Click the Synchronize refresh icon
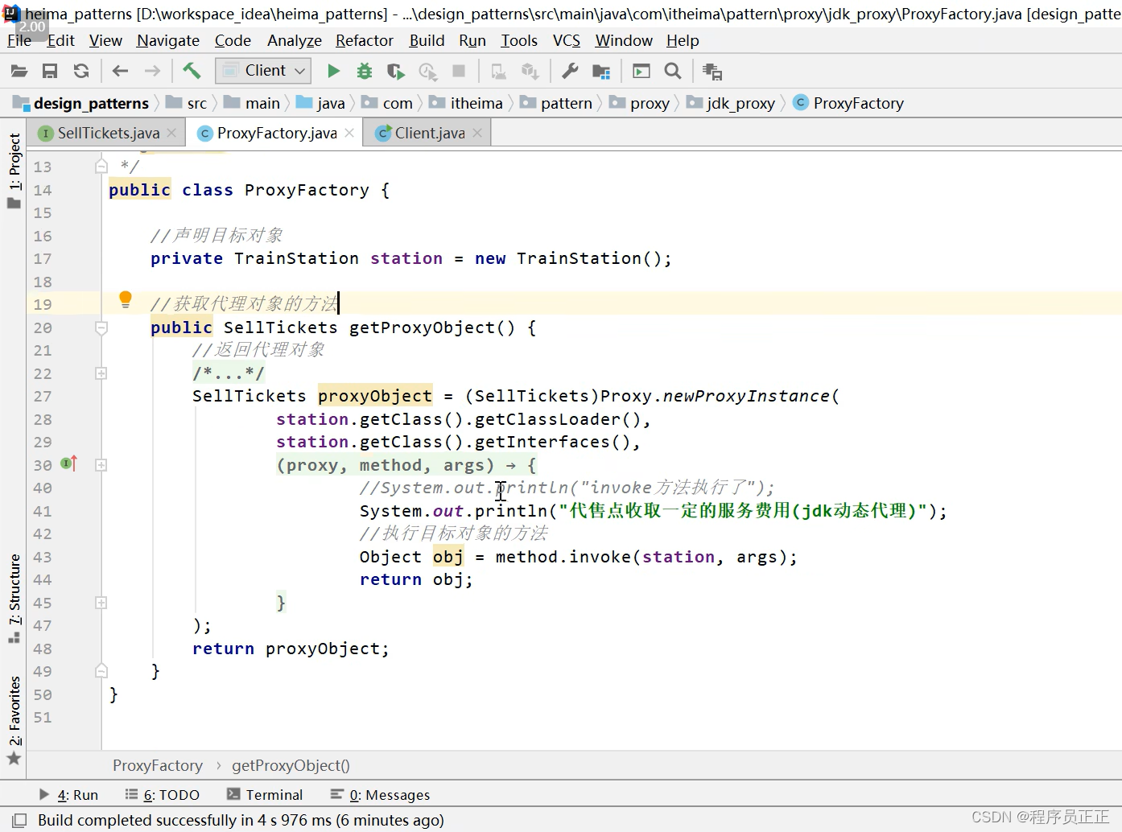This screenshot has width=1122, height=832. pyautogui.click(x=81, y=71)
